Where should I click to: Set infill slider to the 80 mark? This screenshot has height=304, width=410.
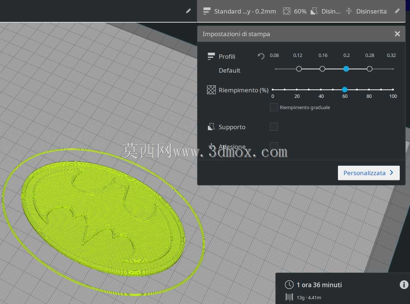pyautogui.click(x=369, y=89)
